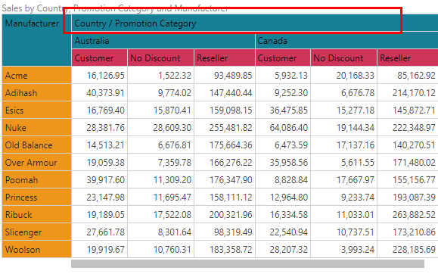Click the Old Balance row header
The image size is (438, 277).
pyautogui.click(x=36, y=145)
